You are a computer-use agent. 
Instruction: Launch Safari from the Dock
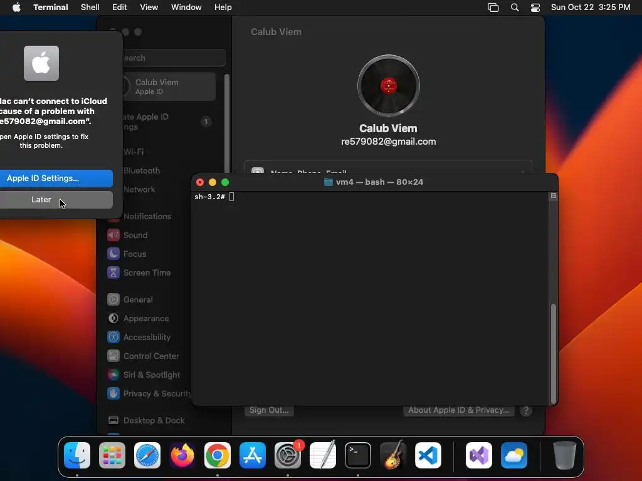click(x=147, y=455)
